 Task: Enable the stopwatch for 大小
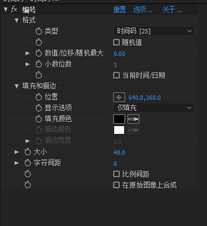point(27,152)
